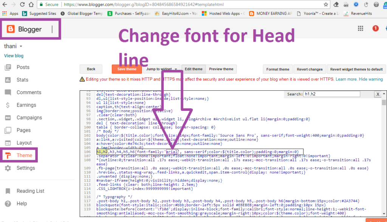Image resolution: width=387 pixels, height=222 pixels.
Task: Click the Save theme button
Action: (x=127, y=69)
